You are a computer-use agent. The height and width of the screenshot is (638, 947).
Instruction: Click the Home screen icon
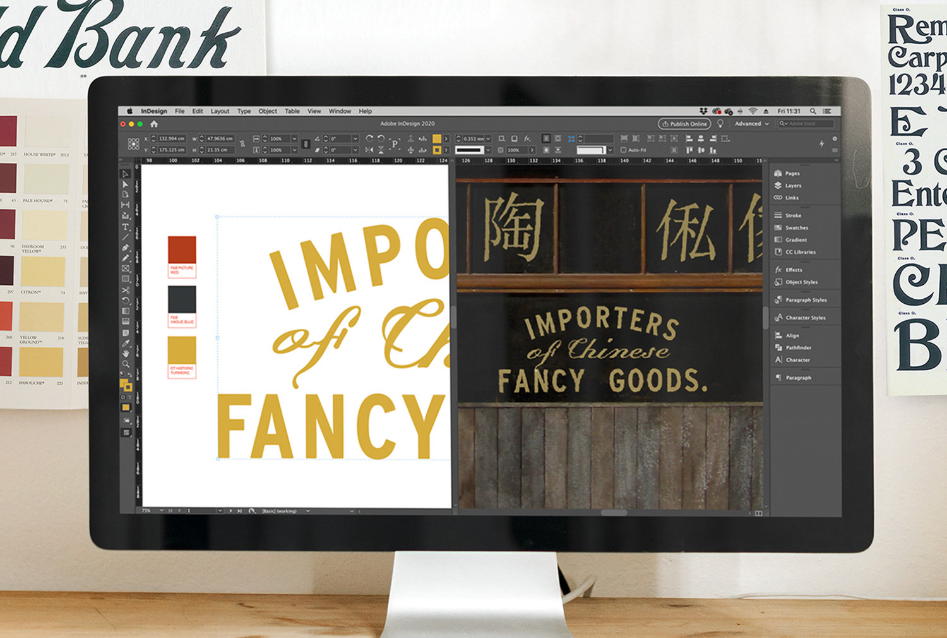click(154, 124)
